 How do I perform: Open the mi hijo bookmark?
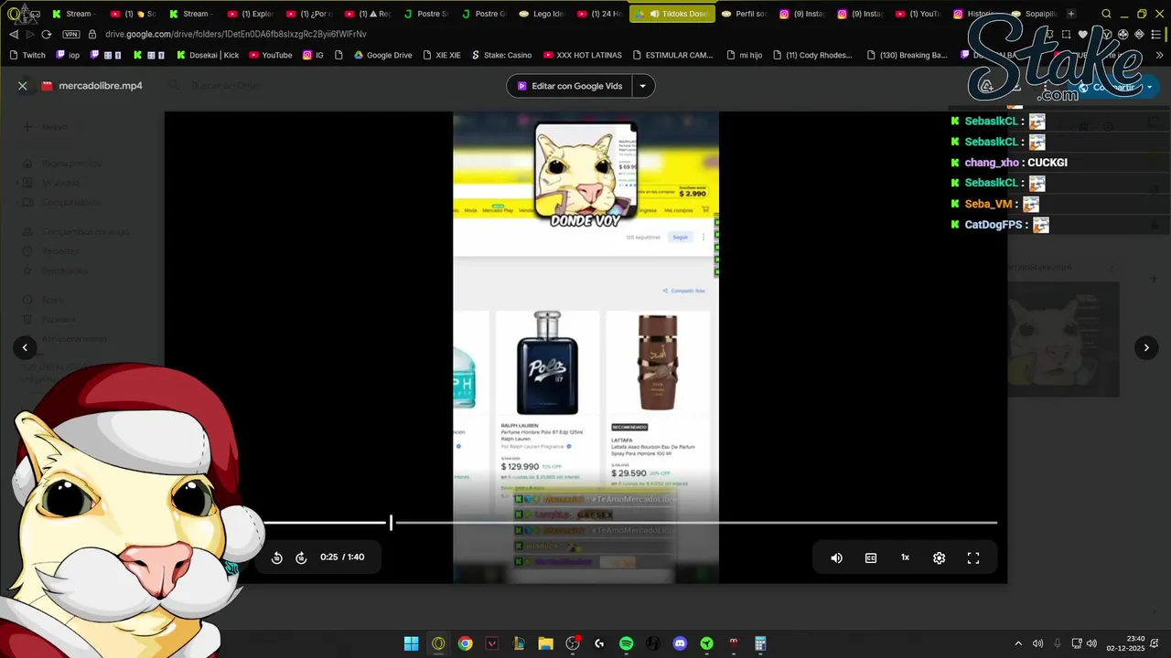click(x=744, y=55)
